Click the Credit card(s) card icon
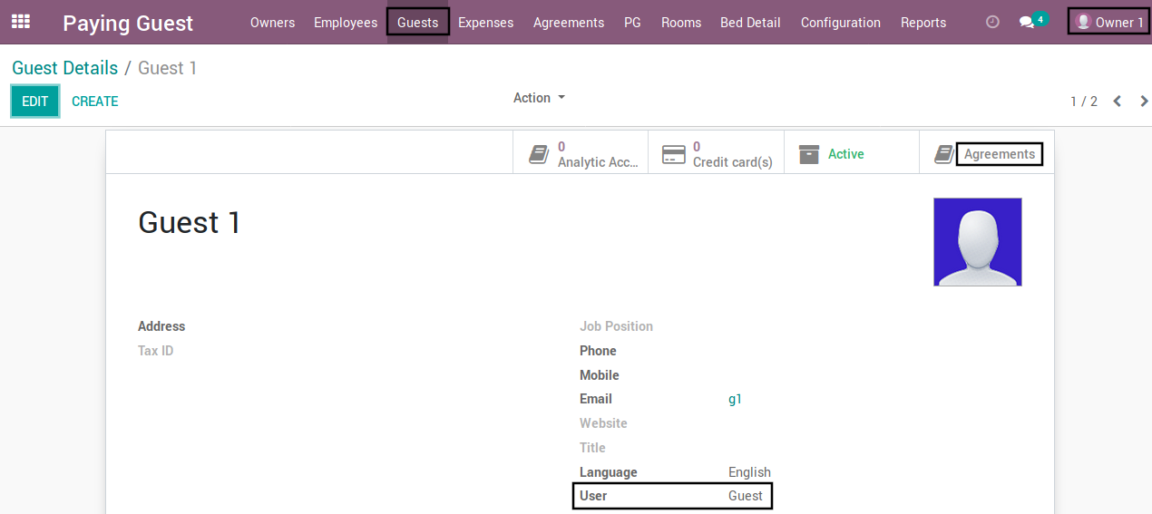 pos(673,154)
